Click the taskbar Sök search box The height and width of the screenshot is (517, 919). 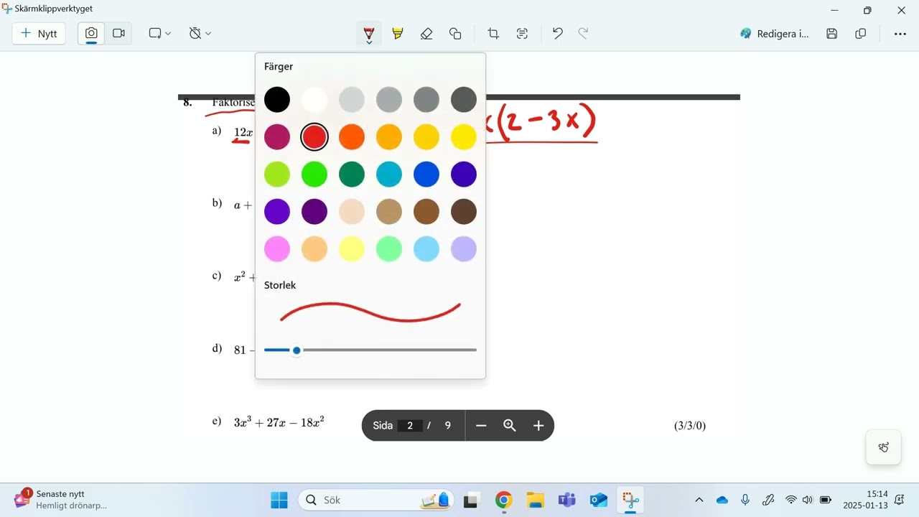375,500
